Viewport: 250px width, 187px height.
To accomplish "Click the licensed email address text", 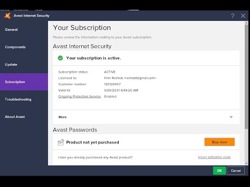I will (x=140, y=78).
